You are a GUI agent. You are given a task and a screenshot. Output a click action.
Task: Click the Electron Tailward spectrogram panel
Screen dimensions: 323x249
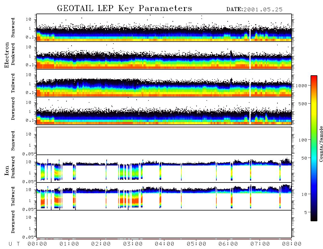(164, 83)
